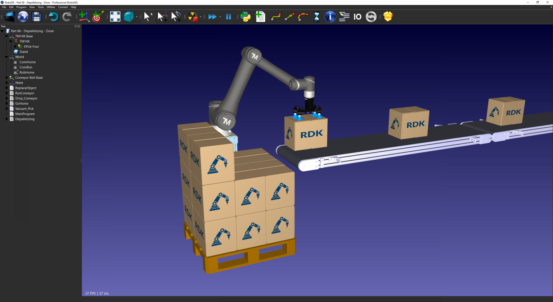Image resolution: width=553 pixels, height=302 pixels.
Task: Enable collision checking
Action: click(x=193, y=17)
